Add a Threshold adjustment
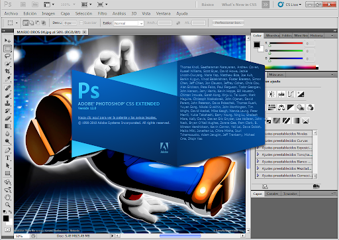The image size is (339, 240). [286, 121]
